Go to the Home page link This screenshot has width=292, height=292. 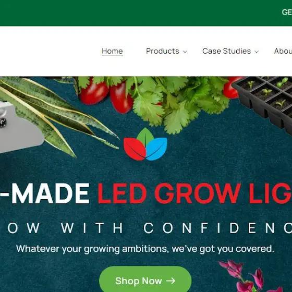coord(112,51)
